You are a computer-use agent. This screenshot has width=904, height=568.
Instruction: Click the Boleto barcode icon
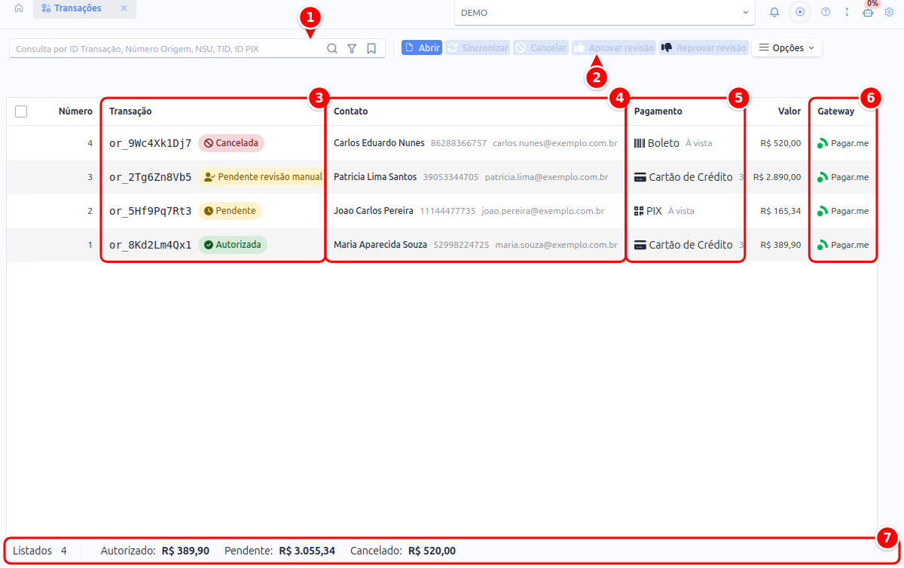point(640,143)
